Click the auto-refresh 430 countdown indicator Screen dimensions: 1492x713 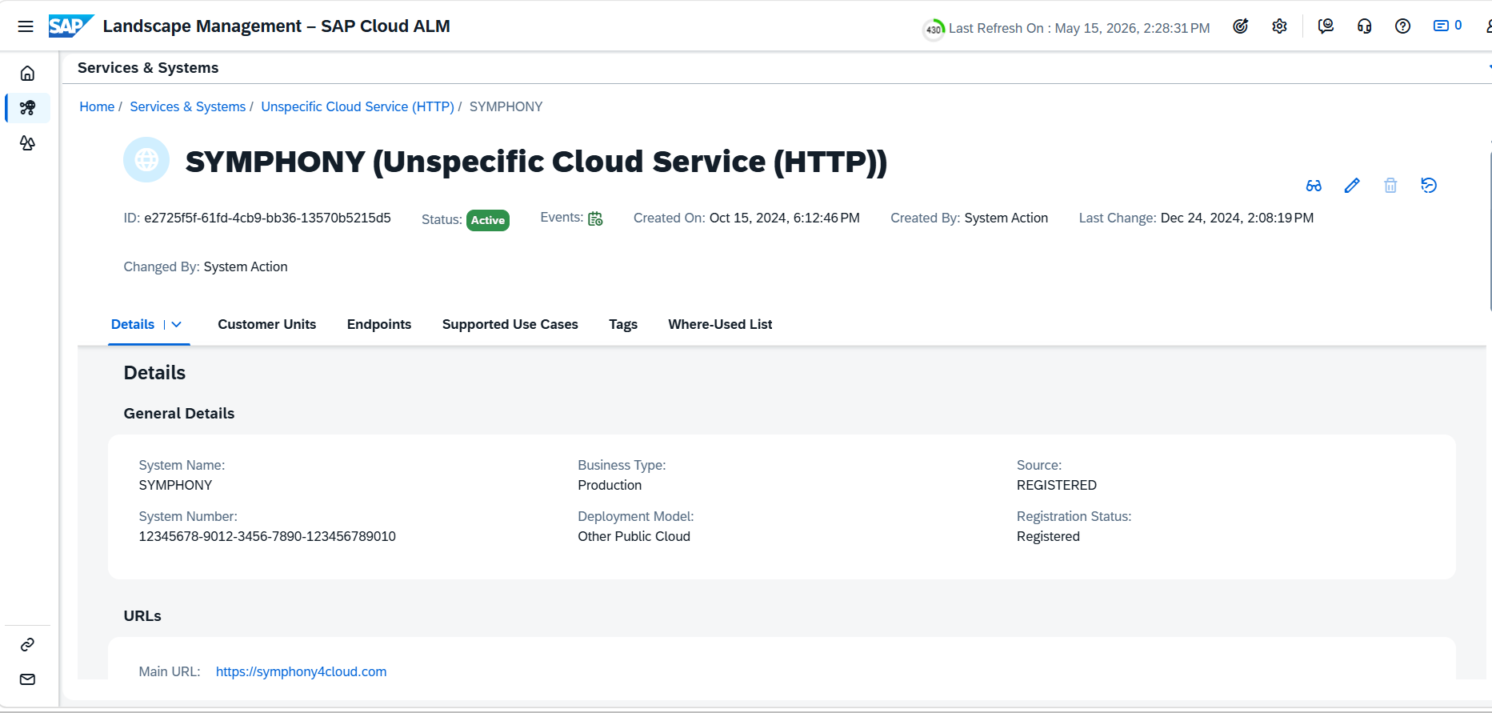(934, 30)
